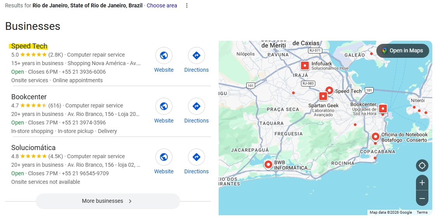The height and width of the screenshot is (221, 435).
Task: Click Soluciomática phone number +55 21 96545-9709
Action: [85, 173]
